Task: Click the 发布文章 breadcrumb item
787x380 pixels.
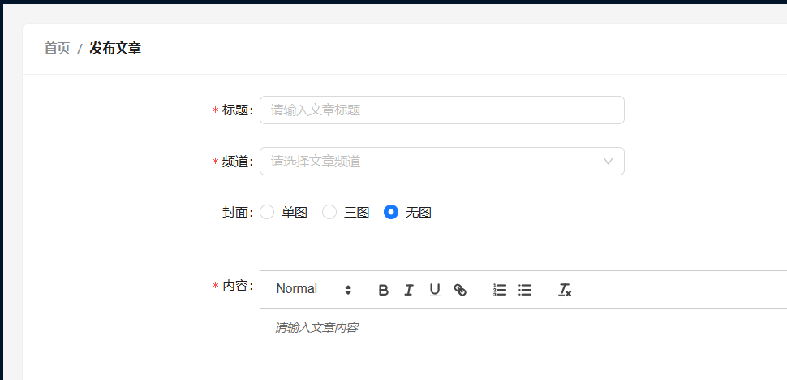Action: (x=115, y=49)
